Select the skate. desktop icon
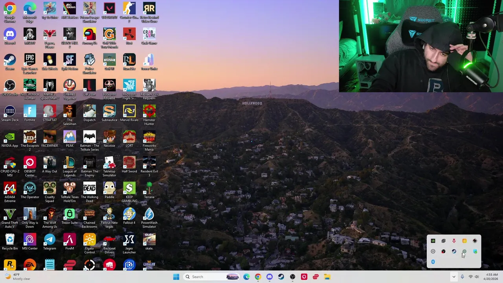The image size is (503, 283). [149, 241]
